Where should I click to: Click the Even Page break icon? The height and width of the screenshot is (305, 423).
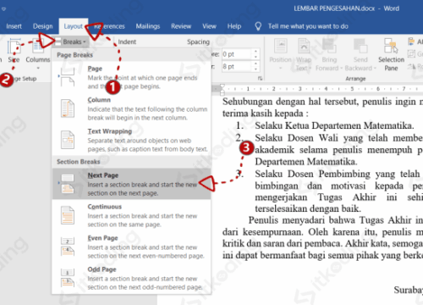[68, 247]
